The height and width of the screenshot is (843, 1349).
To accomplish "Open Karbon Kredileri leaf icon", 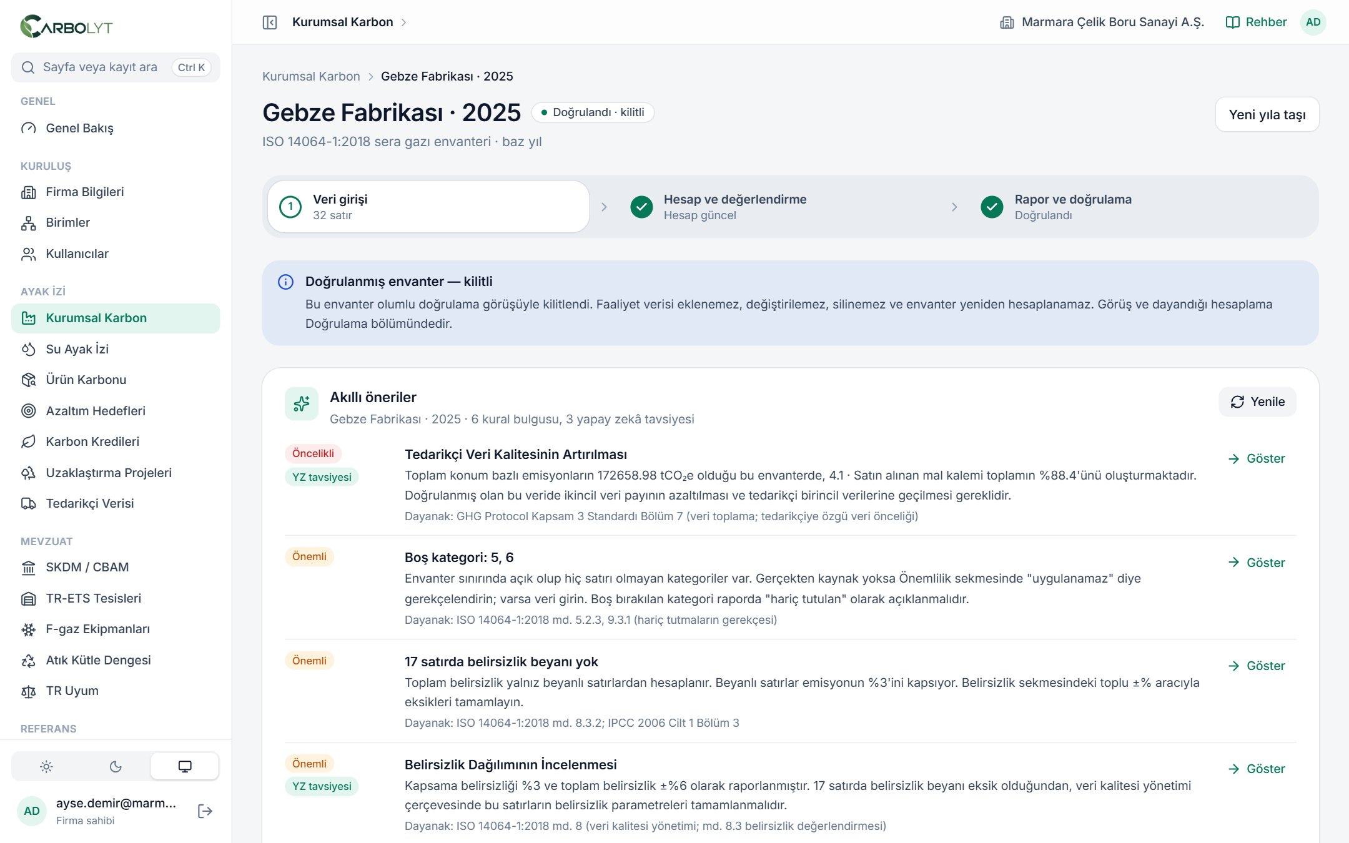I will [x=29, y=441].
